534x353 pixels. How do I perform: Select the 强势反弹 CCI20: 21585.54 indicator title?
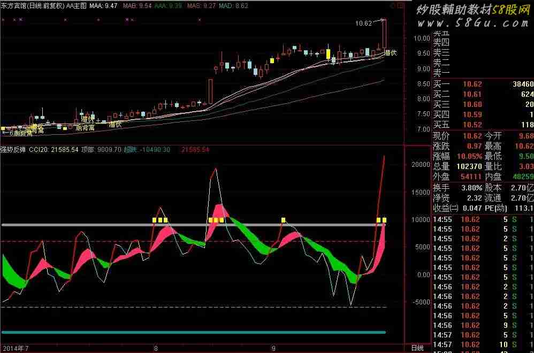[x=39, y=149]
